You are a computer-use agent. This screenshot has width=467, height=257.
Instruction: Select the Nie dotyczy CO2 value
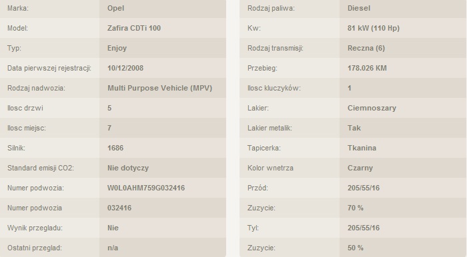coord(128,168)
